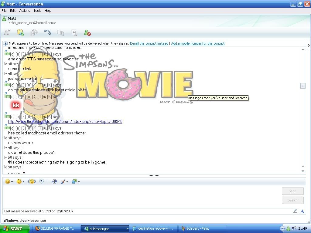311x233 pixels.
Task: Click the voice clip icon
Action: (42, 181)
